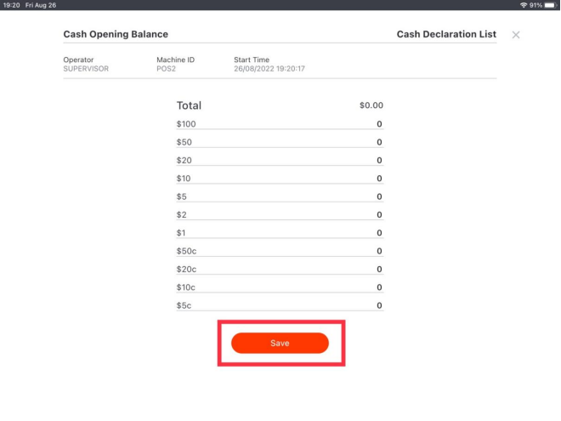The image size is (561, 421).
Task: Select start time 26/08/2022 19:20:17
Action: [x=269, y=69]
